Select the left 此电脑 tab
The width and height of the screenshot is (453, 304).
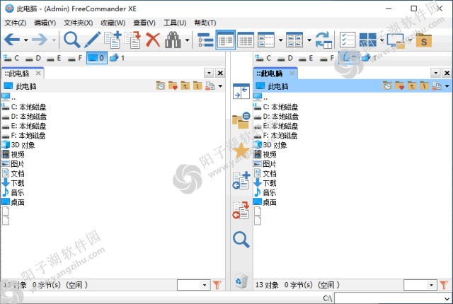[19, 74]
